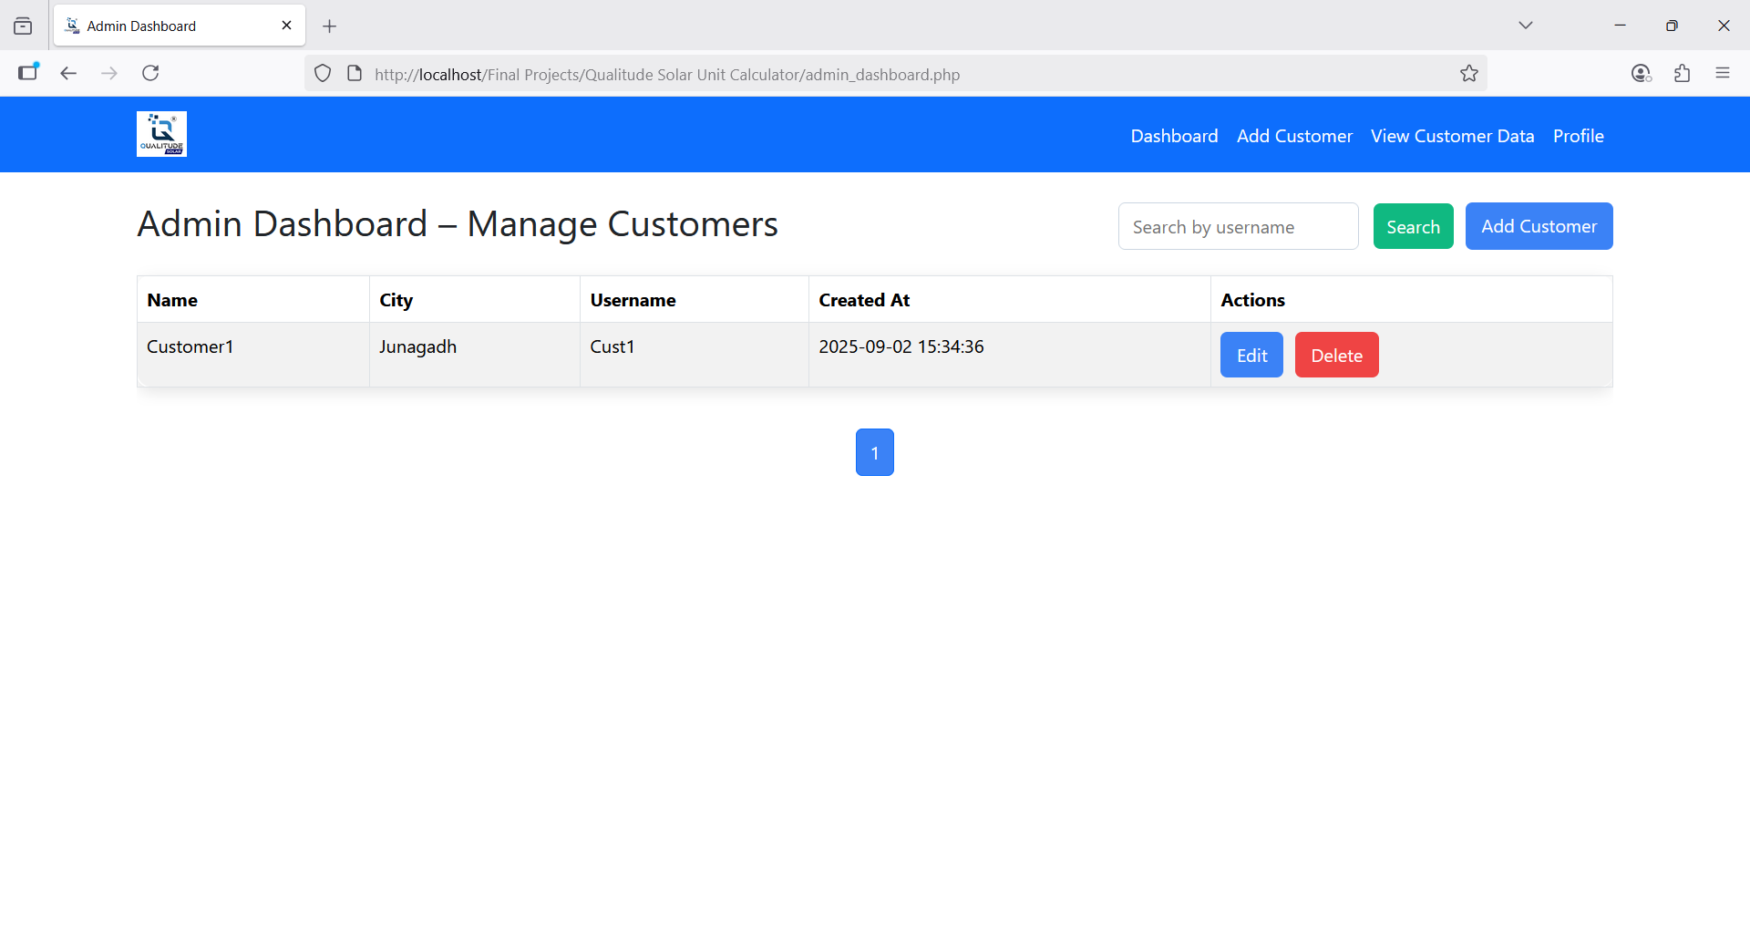Open the Dashboard nav link

tap(1174, 136)
